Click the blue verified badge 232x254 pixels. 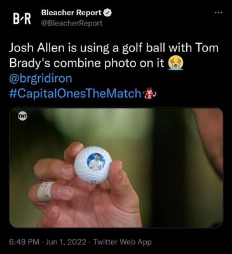pyautogui.click(x=107, y=13)
